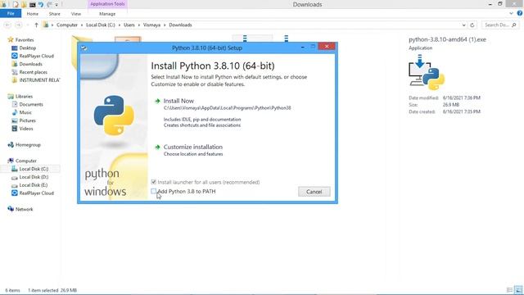Open Local Disk (D:) in sidebar

click(34, 177)
